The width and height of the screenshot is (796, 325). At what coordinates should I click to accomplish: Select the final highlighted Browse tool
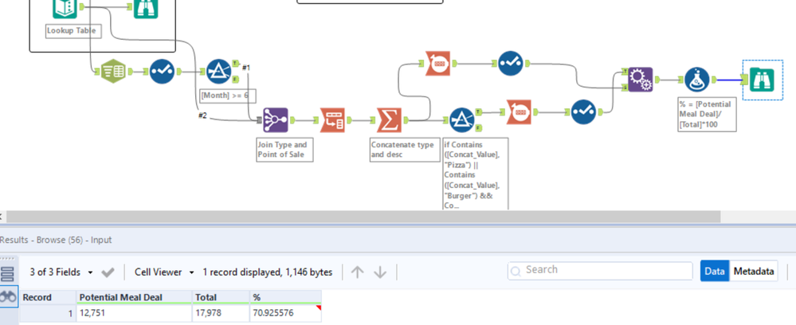point(762,80)
